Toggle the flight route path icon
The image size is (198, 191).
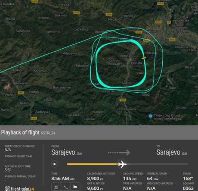[x=66, y=187]
